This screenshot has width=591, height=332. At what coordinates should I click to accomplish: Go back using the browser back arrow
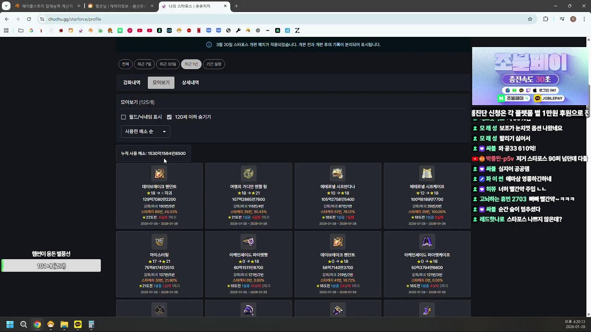click(6, 19)
